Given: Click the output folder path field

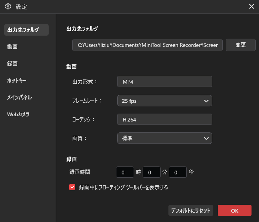Looking at the screenshot, I should [x=147, y=45].
